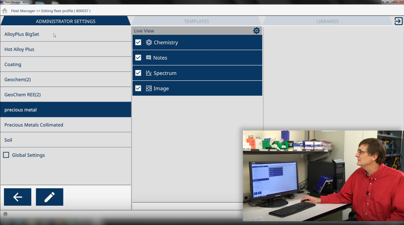Click the Spectrum chart icon
The image size is (404, 225).
[149, 73]
